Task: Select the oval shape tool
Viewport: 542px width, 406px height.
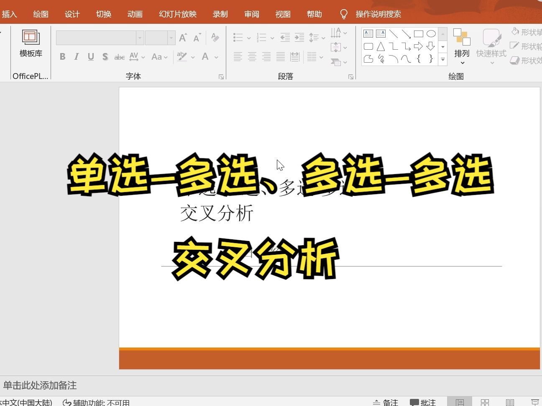Action: pyautogui.click(x=431, y=33)
